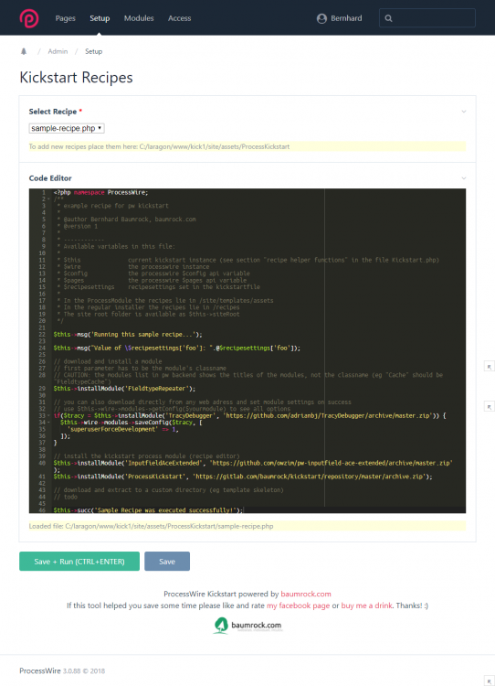The height and width of the screenshot is (686, 495).
Task: Click the Kickstart Recipes page heading
Action: [76, 78]
